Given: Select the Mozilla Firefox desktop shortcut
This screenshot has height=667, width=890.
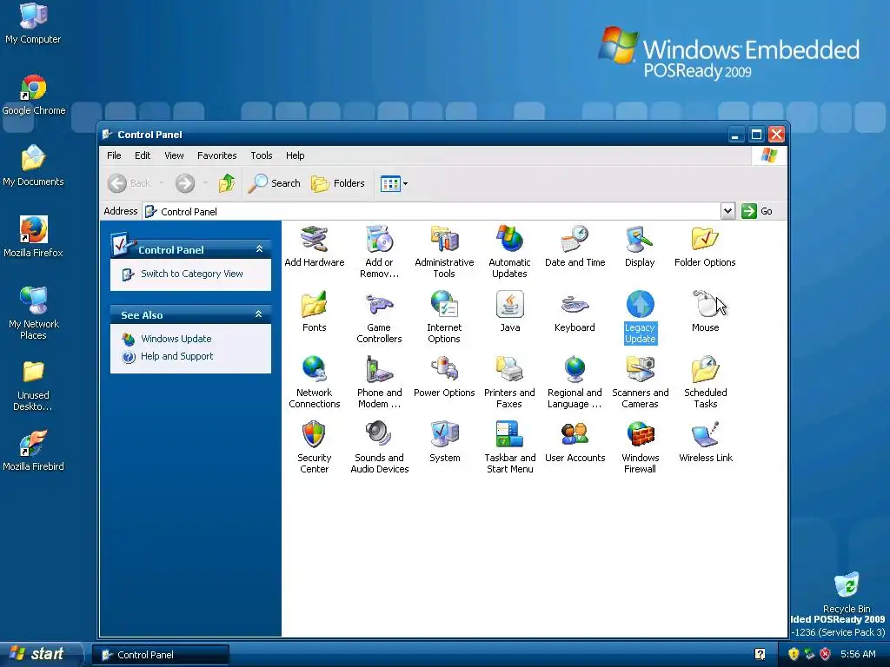Looking at the screenshot, I should pos(34,237).
